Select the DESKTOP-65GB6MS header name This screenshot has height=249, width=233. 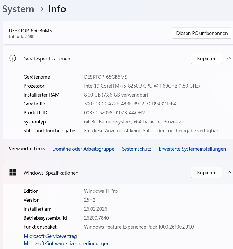[30, 31]
